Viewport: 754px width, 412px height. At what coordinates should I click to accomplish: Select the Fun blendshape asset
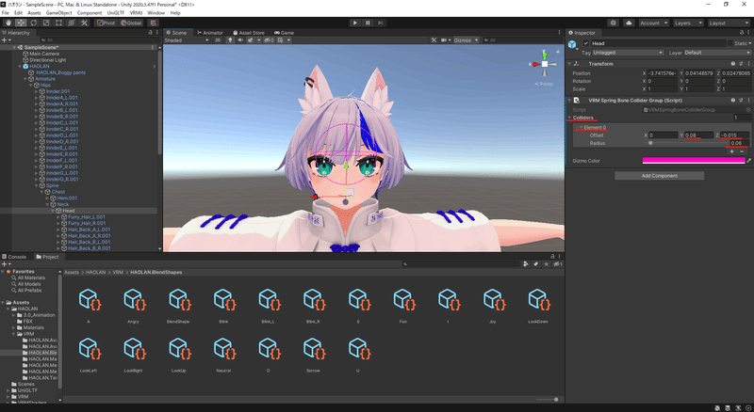click(x=403, y=305)
